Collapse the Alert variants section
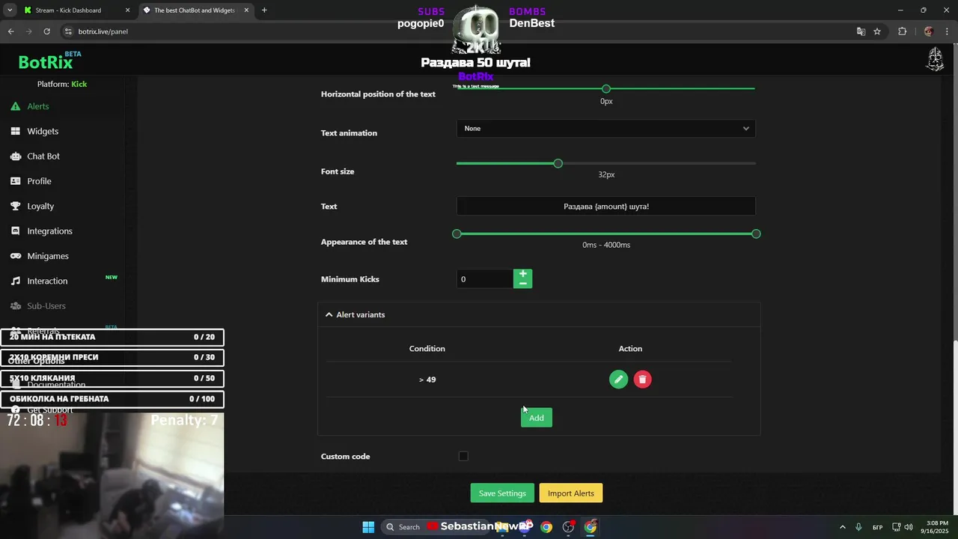Image resolution: width=958 pixels, height=539 pixels. pyautogui.click(x=539, y=314)
